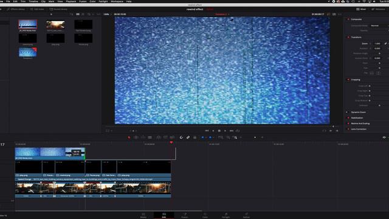389x219 pixels.
Task: Toggle the Cropping section enable dot
Action: pyautogui.click(x=348, y=80)
